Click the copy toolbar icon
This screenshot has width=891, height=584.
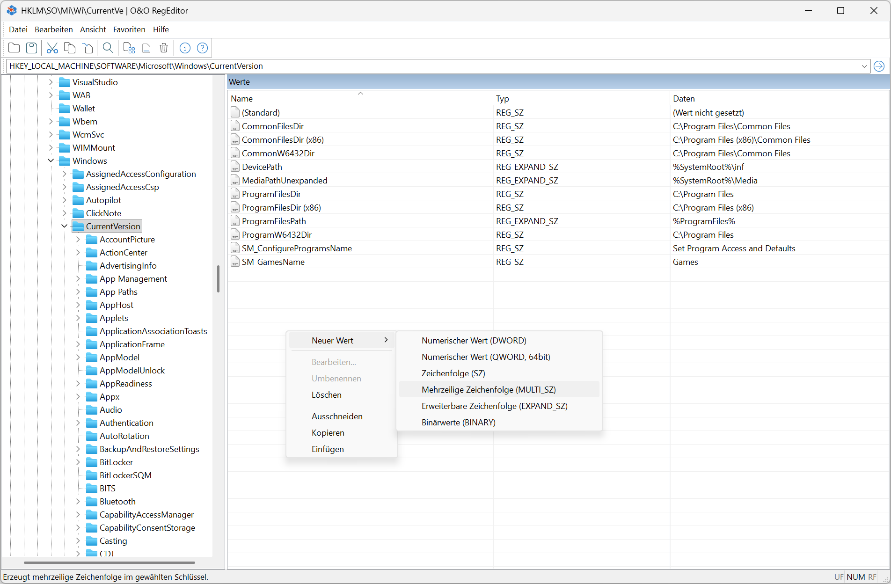pos(70,48)
